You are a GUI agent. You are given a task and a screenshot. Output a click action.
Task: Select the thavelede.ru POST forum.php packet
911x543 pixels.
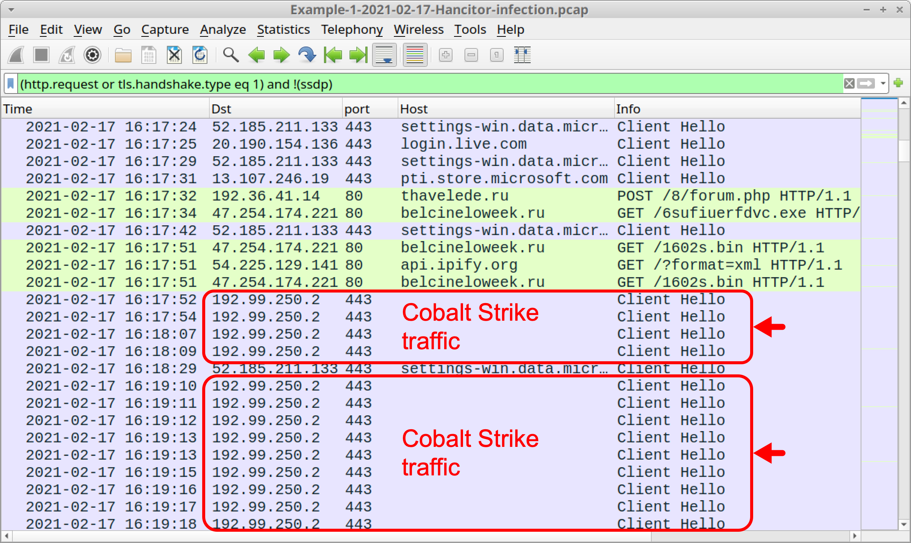pyautogui.click(x=431, y=196)
